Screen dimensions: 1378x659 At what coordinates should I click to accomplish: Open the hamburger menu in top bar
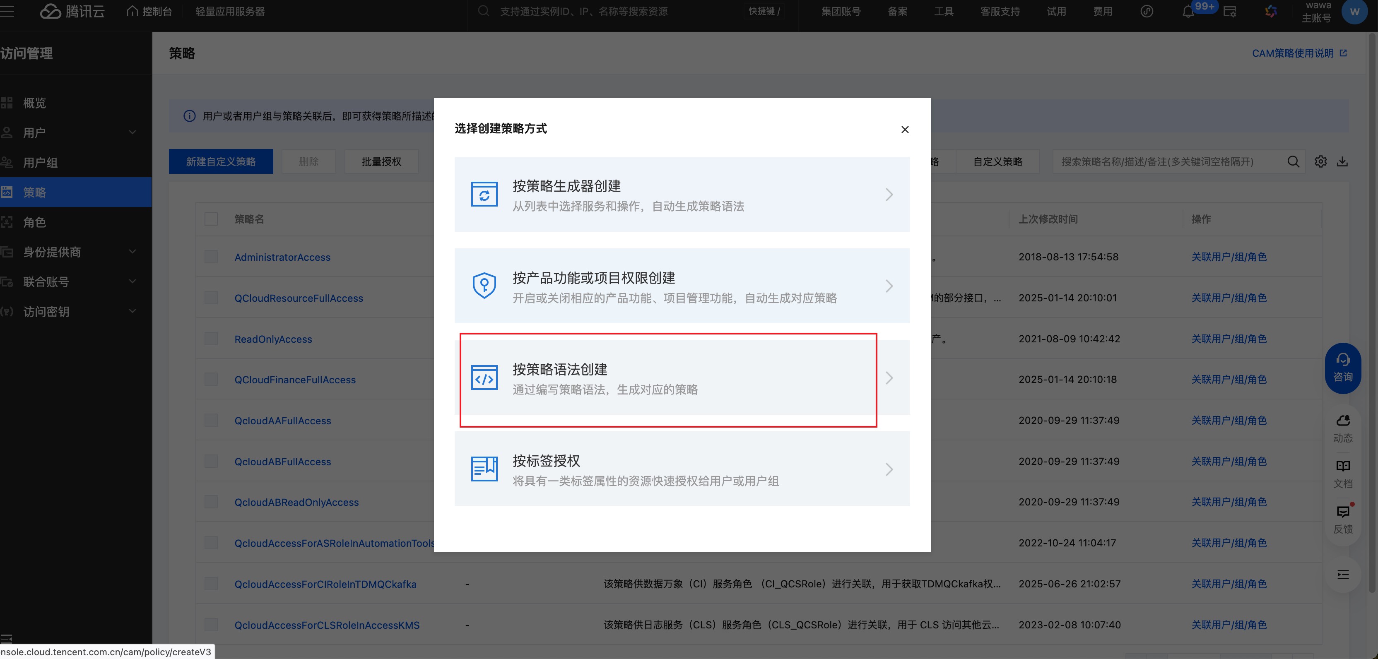pyautogui.click(x=7, y=11)
